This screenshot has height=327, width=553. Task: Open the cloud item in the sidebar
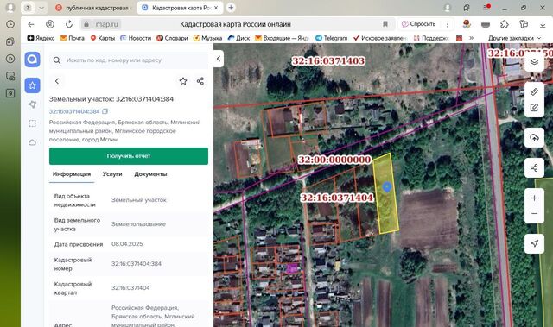[x=32, y=142]
